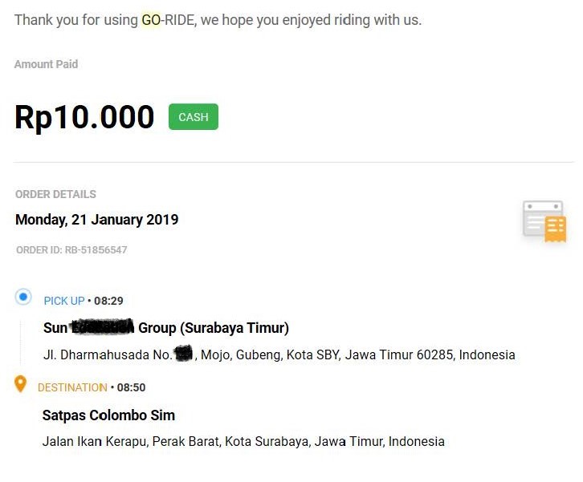Select the Rp10.000 amount paid
Image resolution: width=583 pixels, height=482 pixels.
click(84, 117)
